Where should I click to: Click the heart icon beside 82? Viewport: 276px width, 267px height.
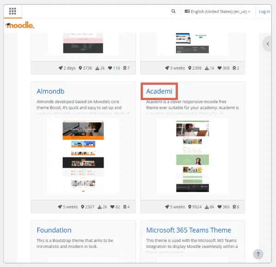pos(113,207)
